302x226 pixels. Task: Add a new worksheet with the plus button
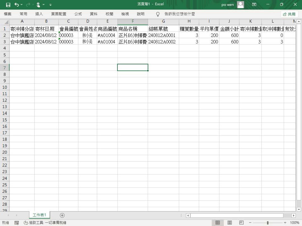62,215
